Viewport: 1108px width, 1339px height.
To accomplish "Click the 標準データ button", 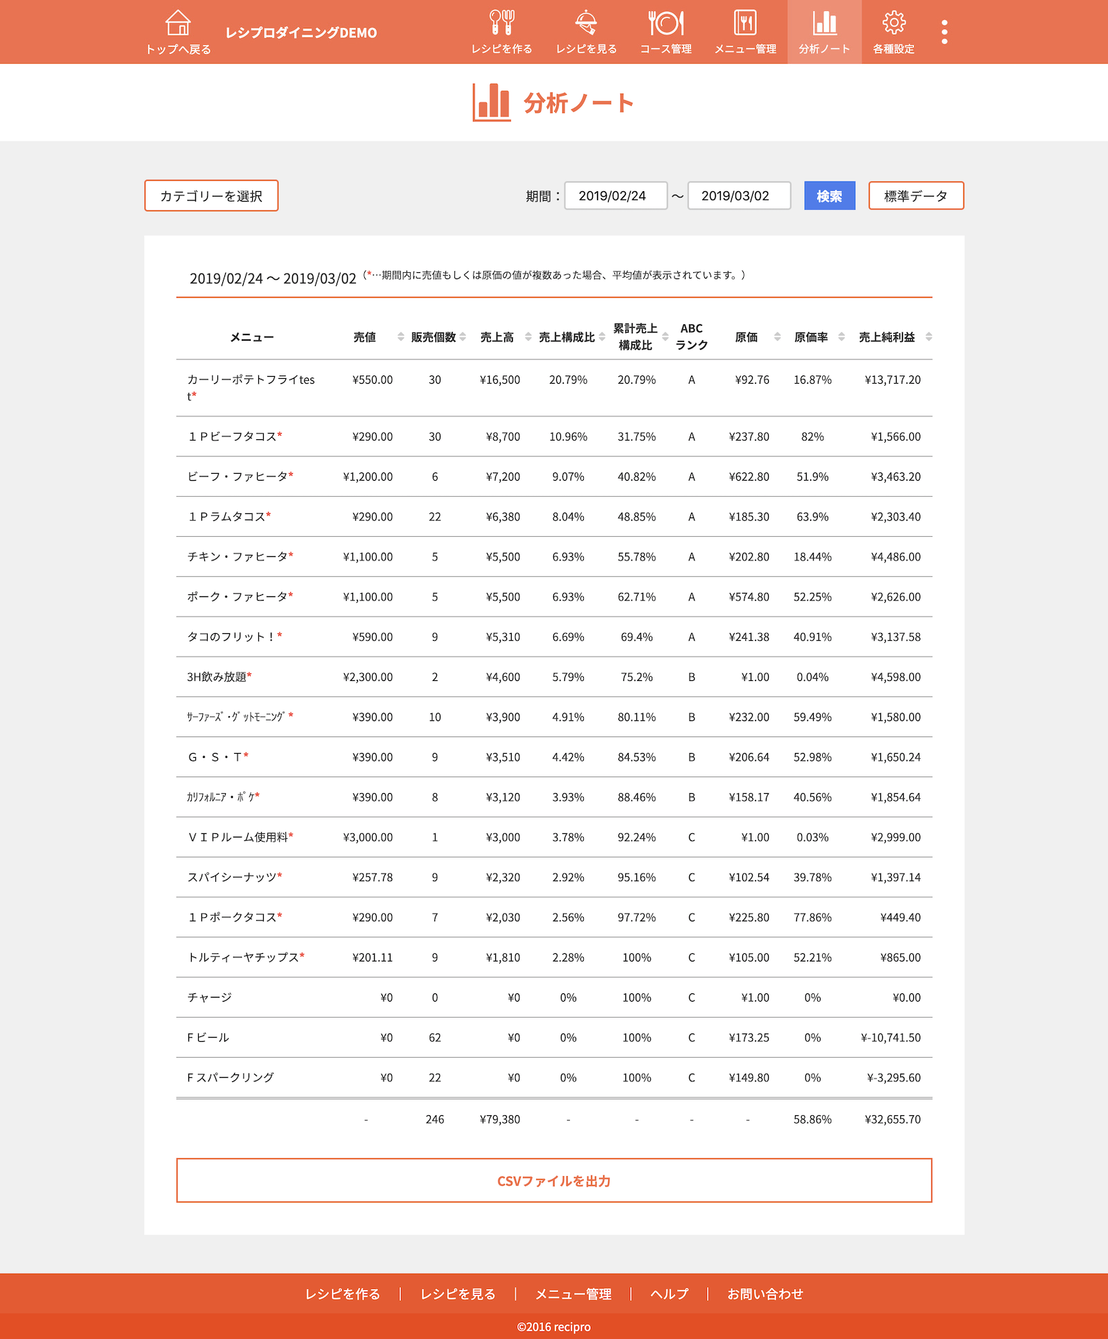I will pyautogui.click(x=915, y=196).
